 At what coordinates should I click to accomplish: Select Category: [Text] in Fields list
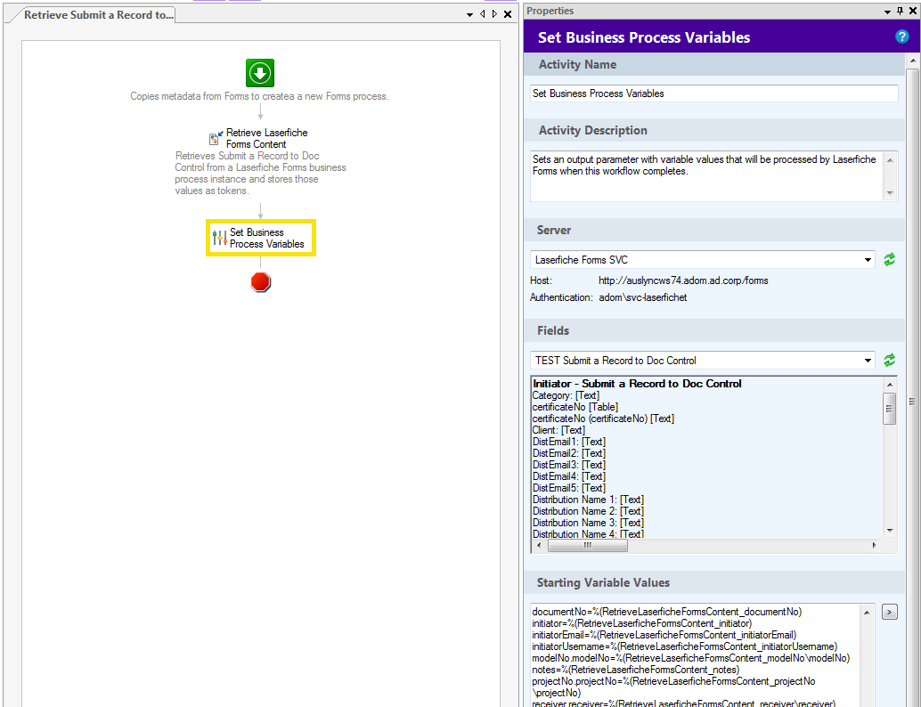[x=566, y=395]
